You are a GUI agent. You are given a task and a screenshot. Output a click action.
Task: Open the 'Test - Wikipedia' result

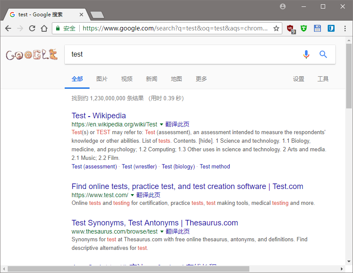coord(99,116)
